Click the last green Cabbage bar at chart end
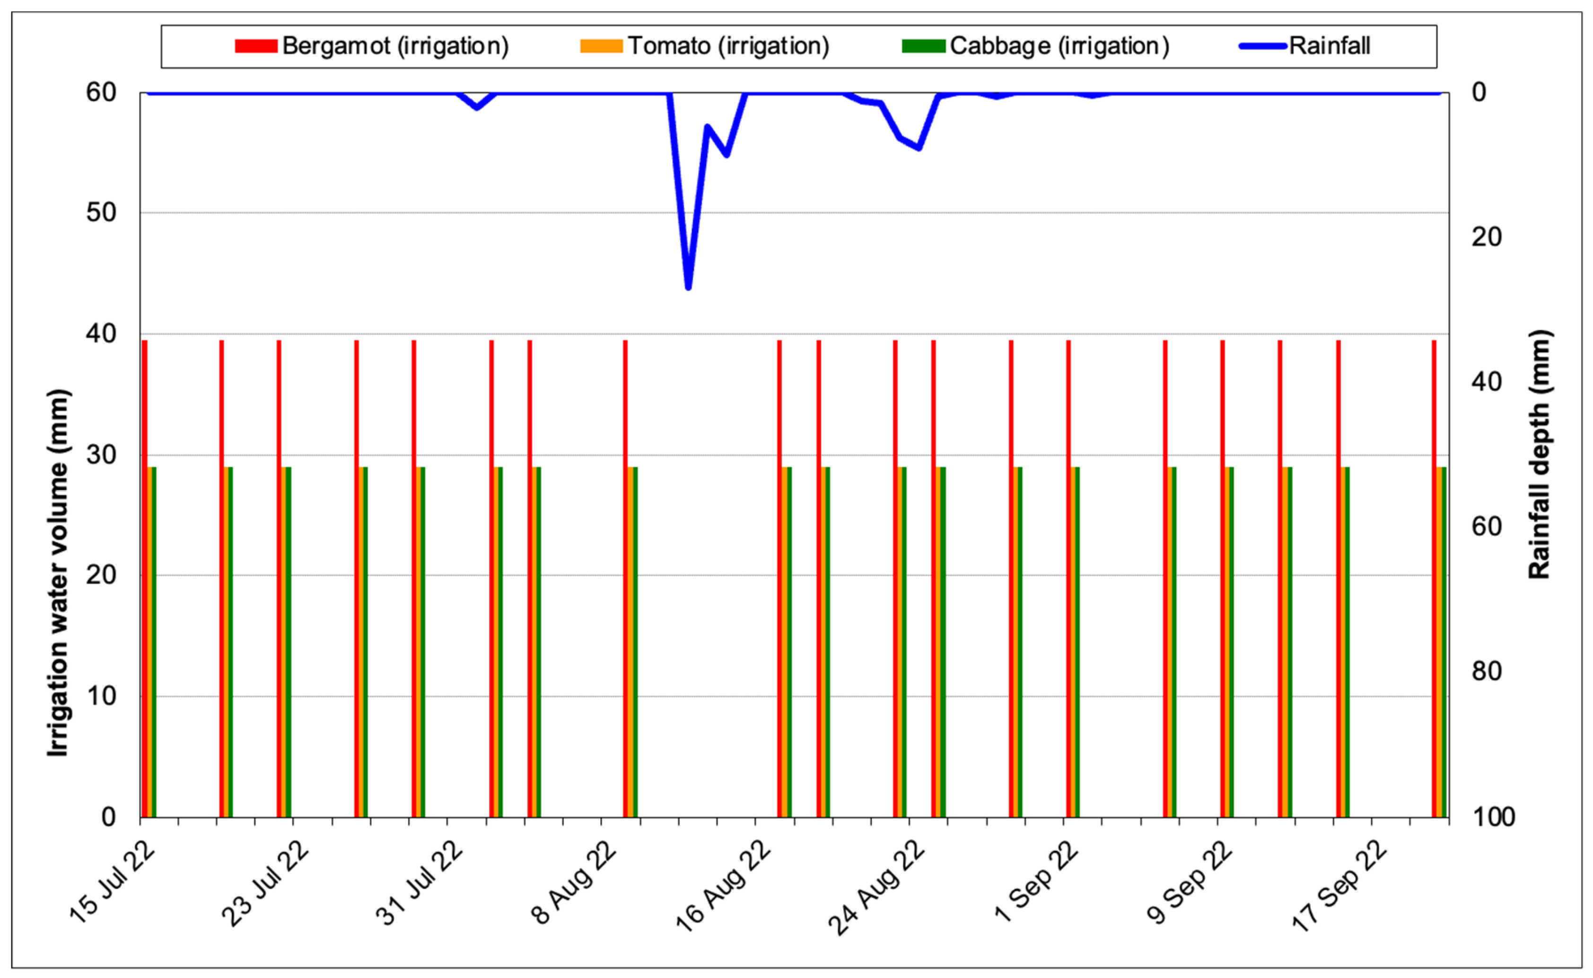This screenshot has height=978, width=1593. [1444, 642]
